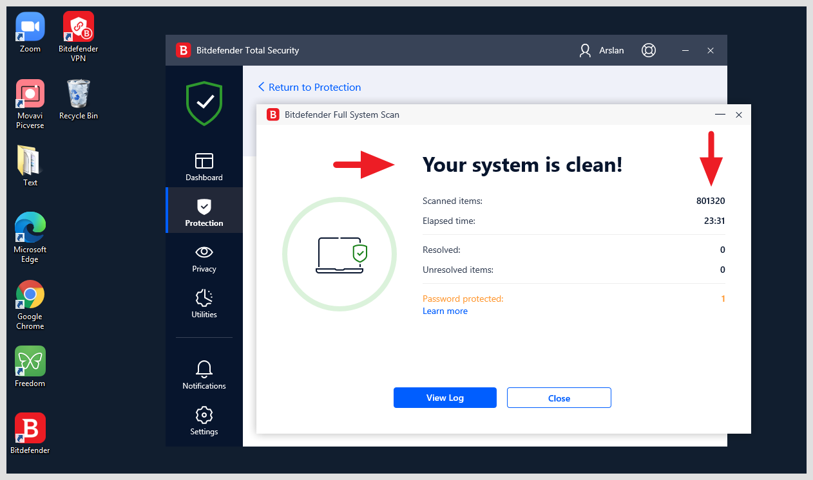The image size is (813, 480).
Task: Click the laptop scan result graphic
Action: pyautogui.click(x=340, y=254)
